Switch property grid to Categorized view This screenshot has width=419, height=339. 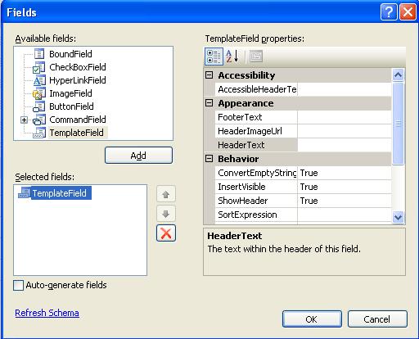pos(214,56)
